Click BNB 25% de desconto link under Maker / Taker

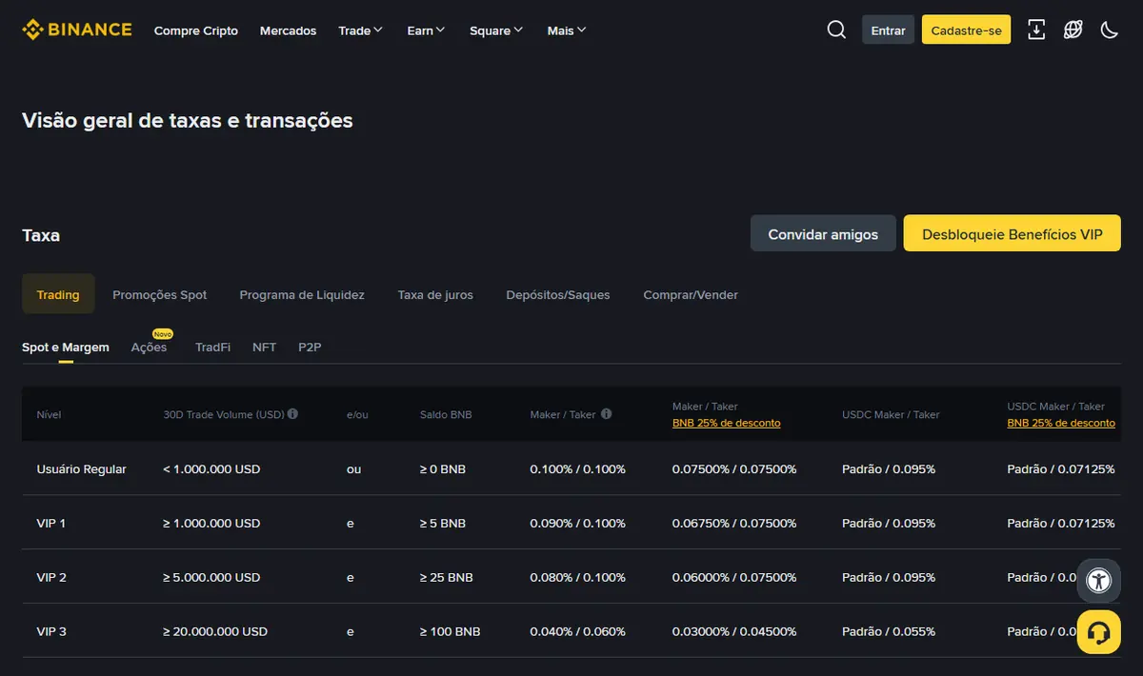tap(726, 423)
